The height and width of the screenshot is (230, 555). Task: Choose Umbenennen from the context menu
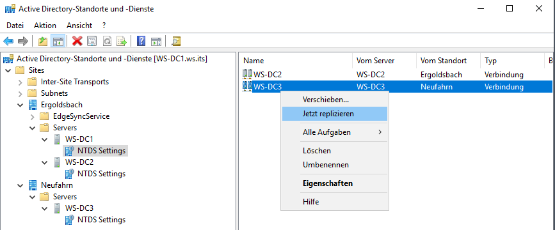(335, 165)
